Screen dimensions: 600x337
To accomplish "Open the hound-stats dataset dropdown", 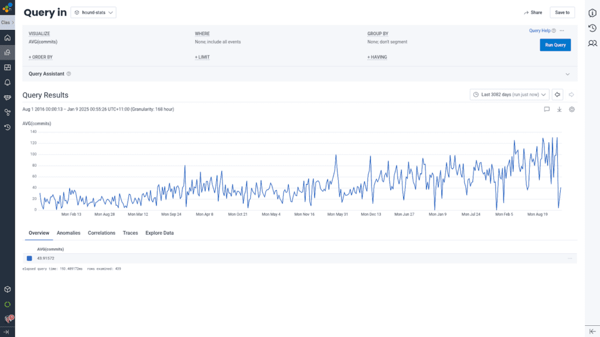I will [x=93, y=12].
